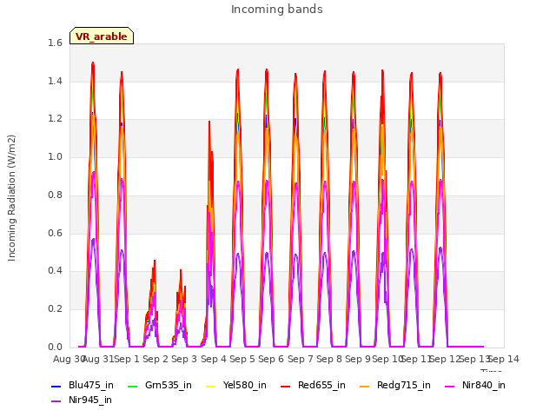
Task: Click the Sep 3 x-axis date label
Action: pyautogui.click(x=184, y=359)
